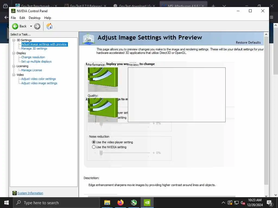Click content pane scroll down arrow
The height and width of the screenshot is (208, 278).
[x=266, y=196]
